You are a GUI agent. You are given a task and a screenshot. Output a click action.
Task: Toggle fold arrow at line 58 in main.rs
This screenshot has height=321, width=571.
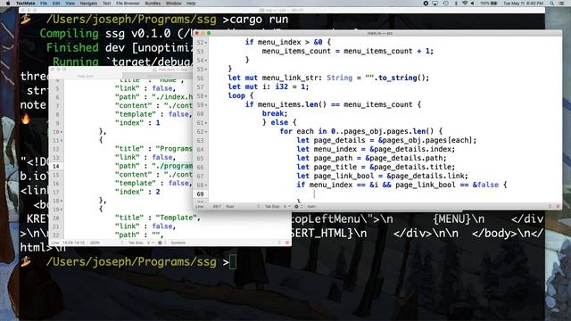206,96
